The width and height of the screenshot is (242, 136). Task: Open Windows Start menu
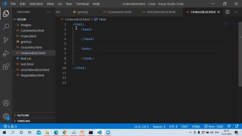(x=4, y=133)
